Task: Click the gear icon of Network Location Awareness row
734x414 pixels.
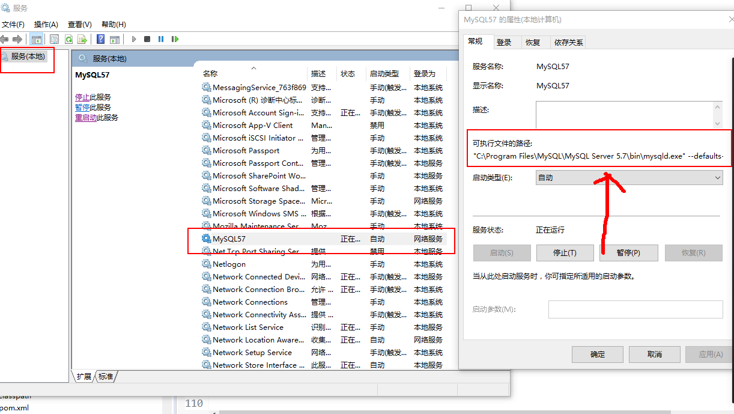Action: pyautogui.click(x=207, y=339)
